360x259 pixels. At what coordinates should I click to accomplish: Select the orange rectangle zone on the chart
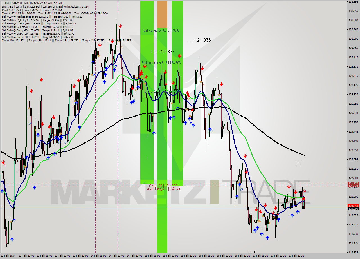click(x=162, y=14)
